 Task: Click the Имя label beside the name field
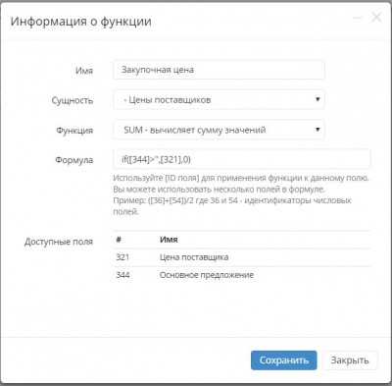coord(84,71)
